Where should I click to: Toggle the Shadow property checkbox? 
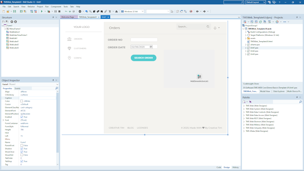(22, 149)
